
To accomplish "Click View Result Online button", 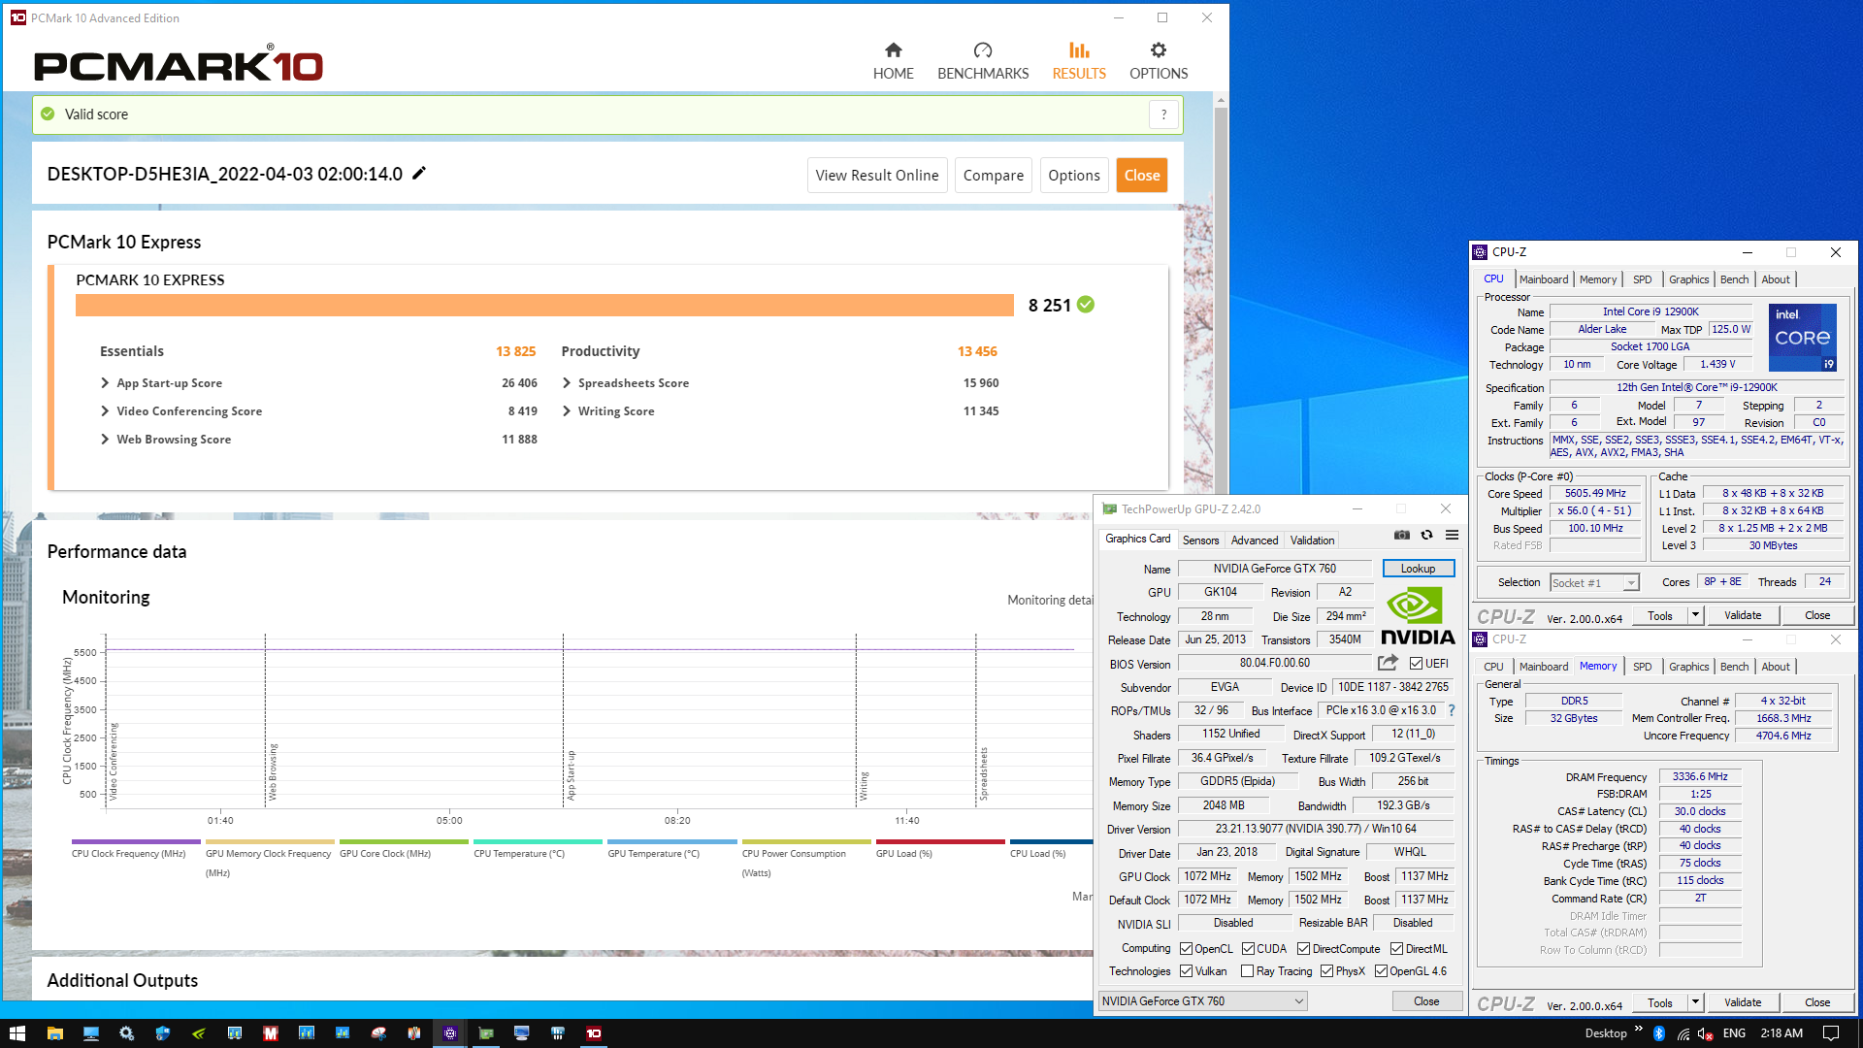I will coord(877,176).
